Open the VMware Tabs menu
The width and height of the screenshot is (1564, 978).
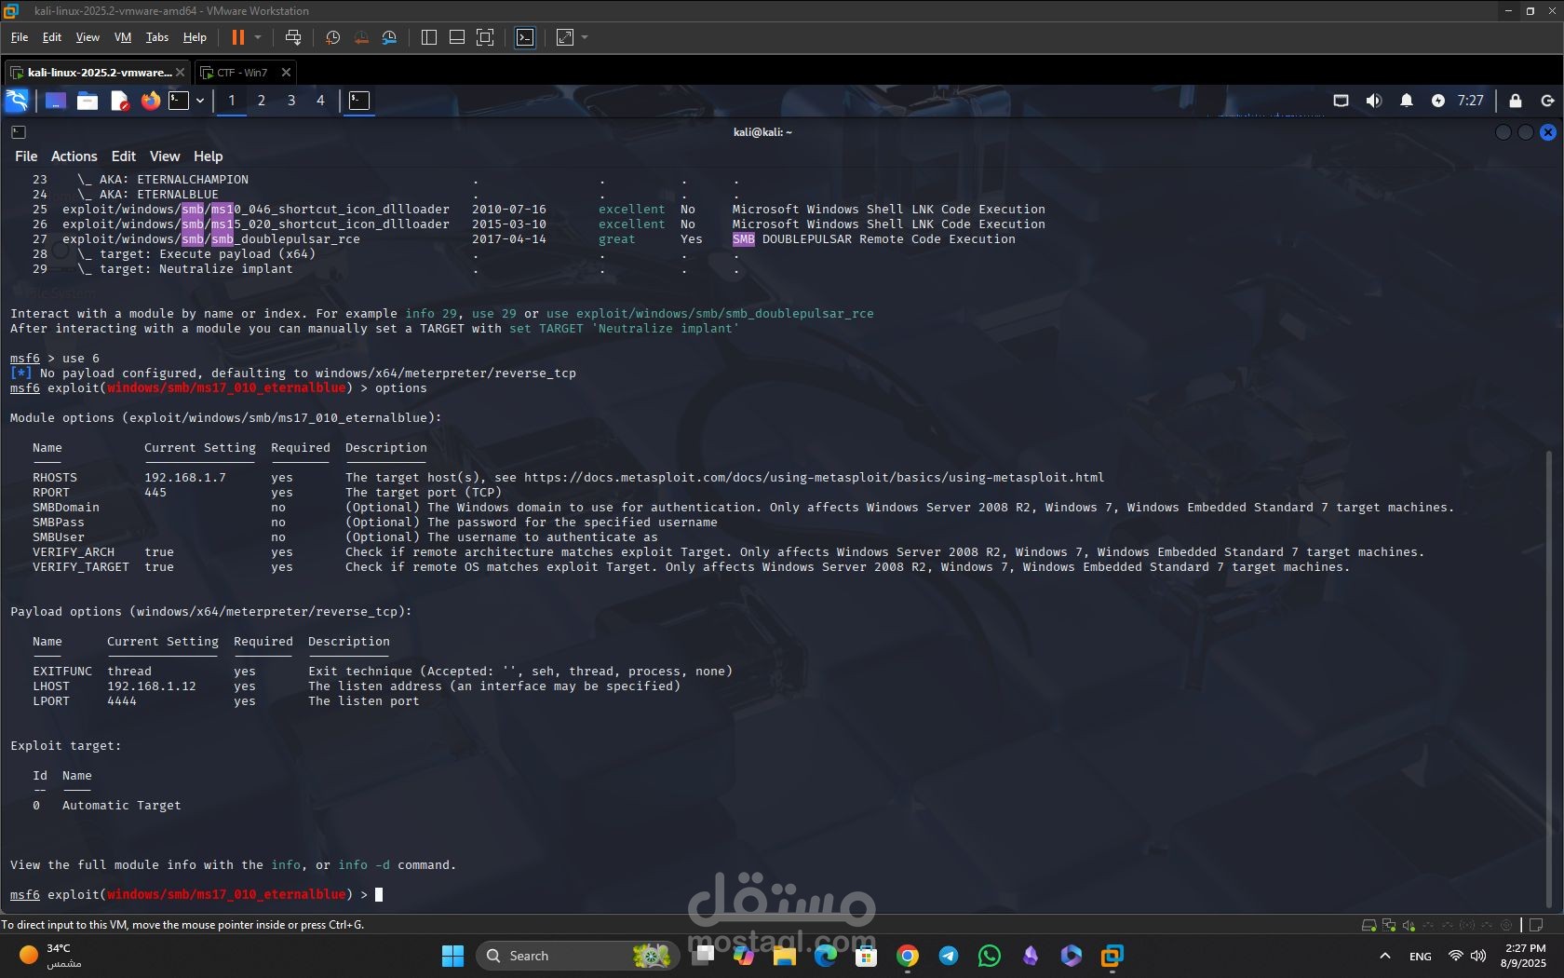click(x=157, y=37)
